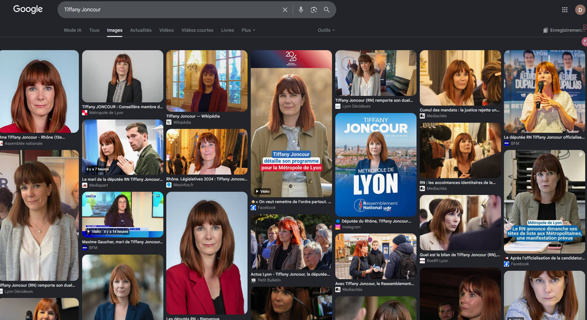Screen dimensions: 587x320
Task: Open Mediapart image of mari de la députée
Action: 123,147
